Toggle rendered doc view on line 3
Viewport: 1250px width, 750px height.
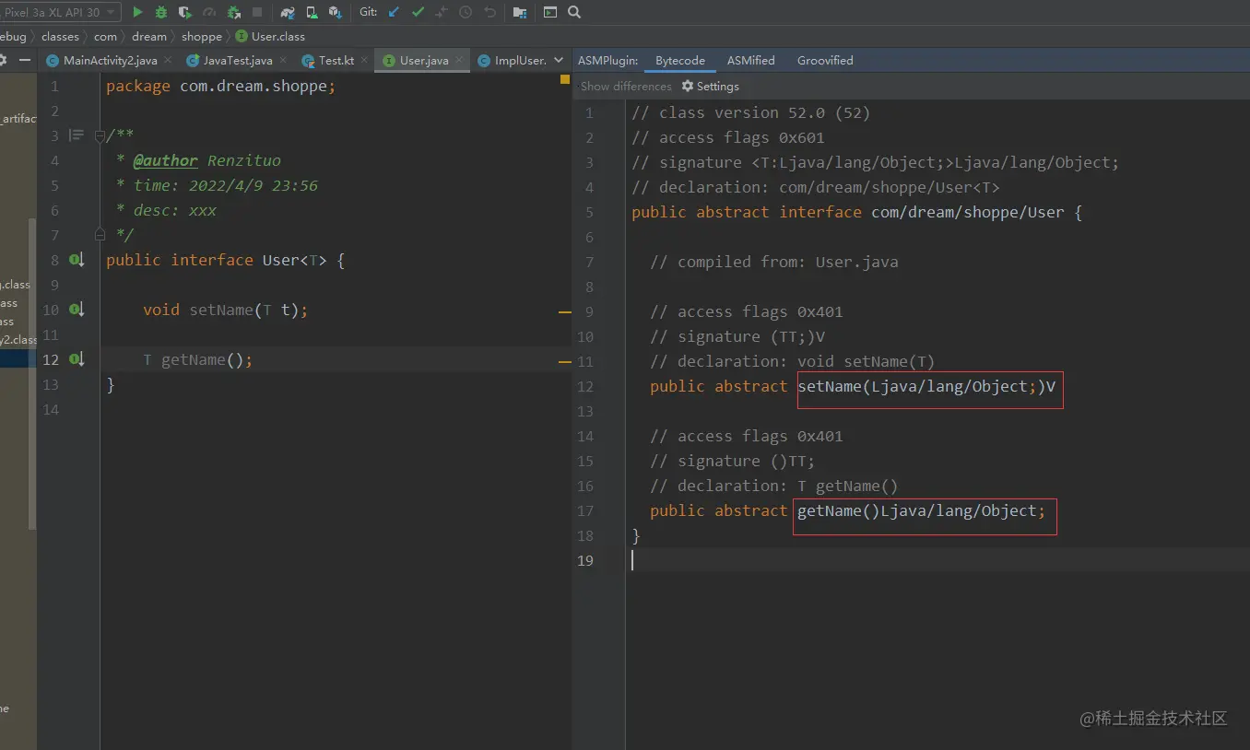(77, 135)
